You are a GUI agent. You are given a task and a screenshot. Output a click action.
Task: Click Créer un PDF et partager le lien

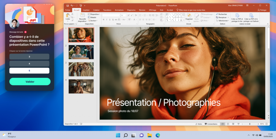pyautogui.click(x=237, y=18)
